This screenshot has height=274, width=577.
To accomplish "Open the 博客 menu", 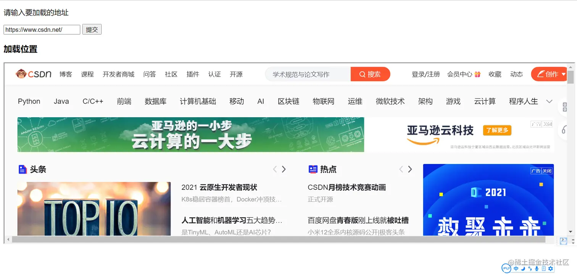I will pyautogui.click(x=66, y=74).
